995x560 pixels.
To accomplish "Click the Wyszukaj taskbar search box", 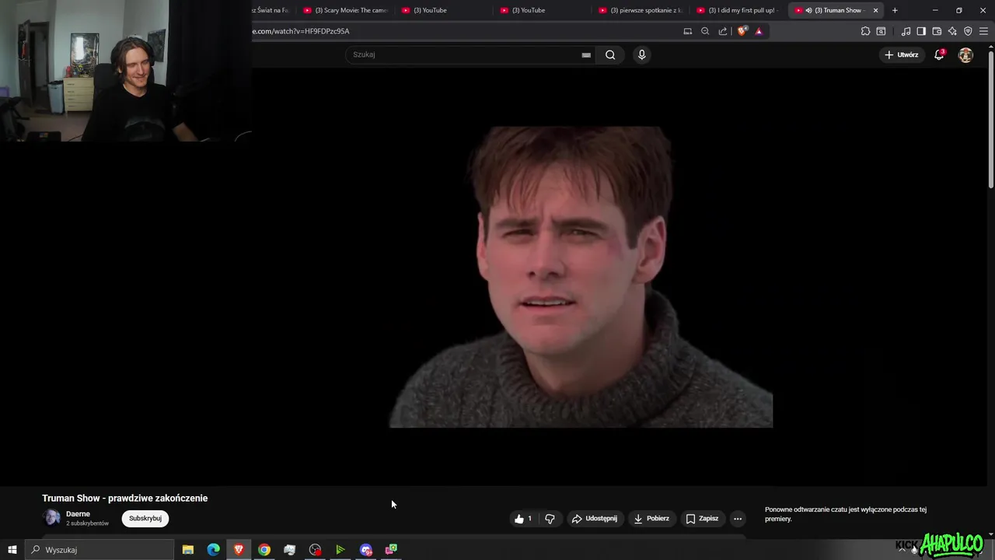I will tap(99, 550).
